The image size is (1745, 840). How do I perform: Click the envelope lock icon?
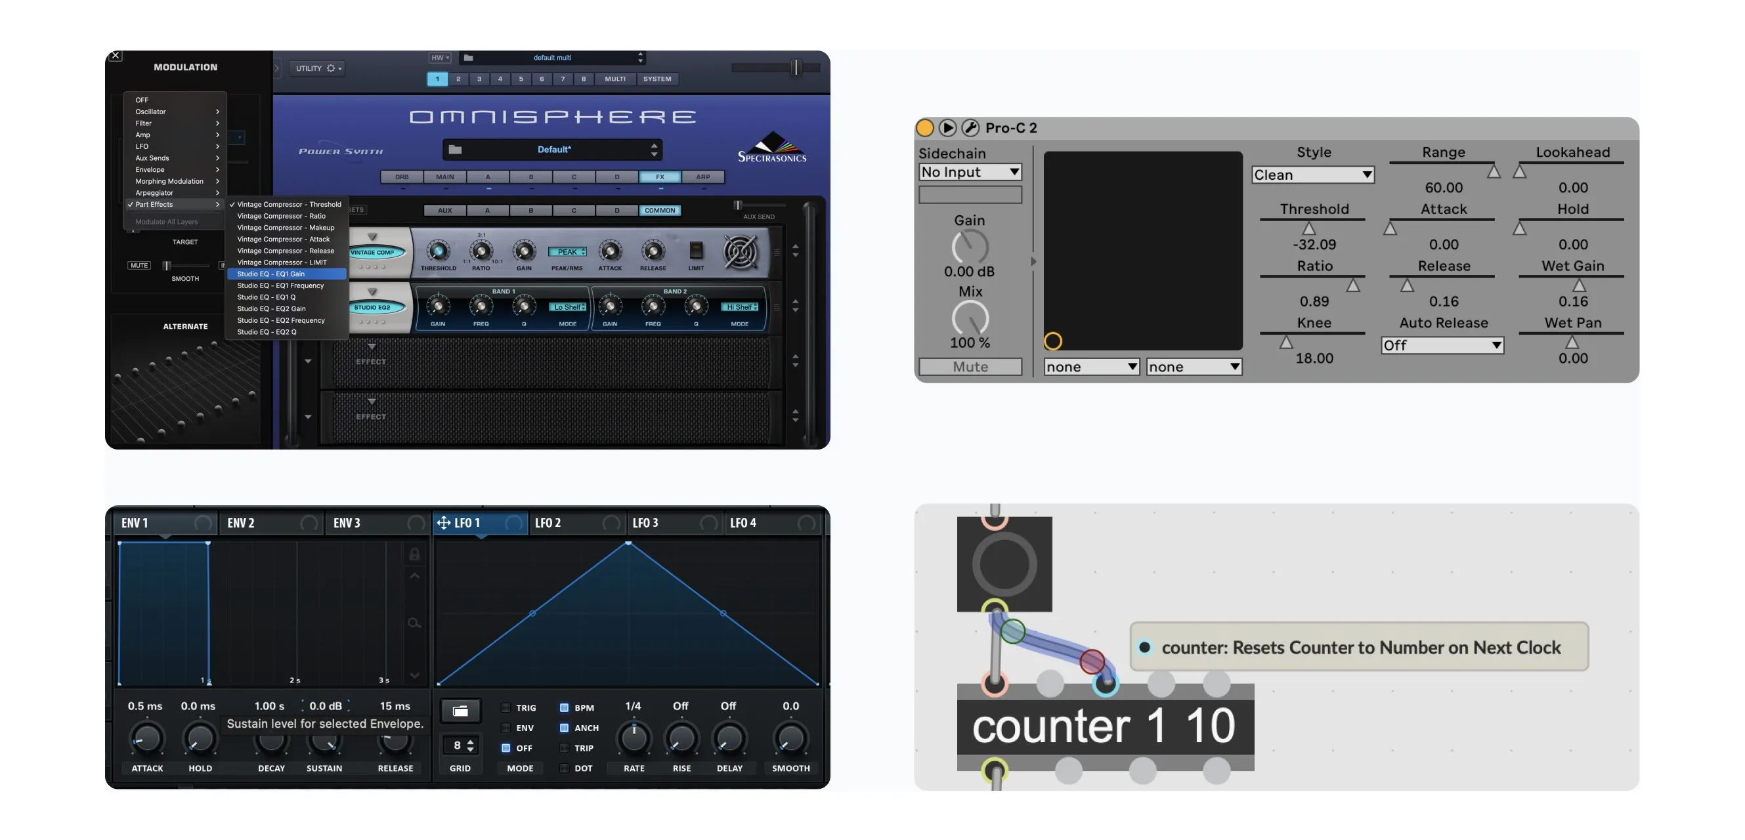(414, 555)
